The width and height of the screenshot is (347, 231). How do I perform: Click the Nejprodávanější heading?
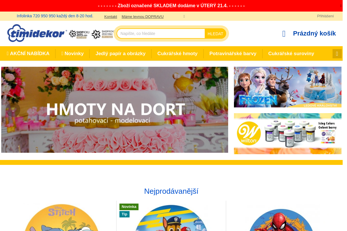tap(171, 191)
